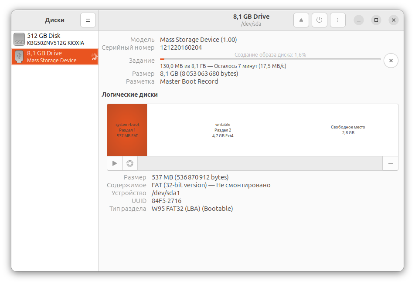The height and width of the screenshot is (284, 415).
Task: Click the UUID value 84F5-2716
Action: pos(167,201)
